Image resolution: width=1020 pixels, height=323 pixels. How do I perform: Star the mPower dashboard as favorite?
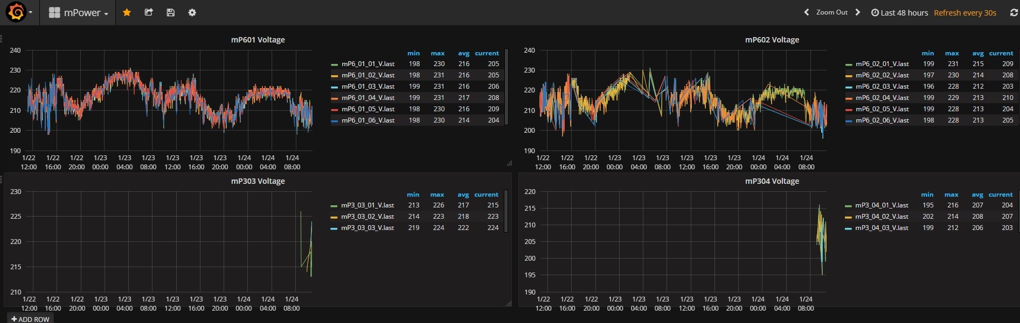click(127, 12)
